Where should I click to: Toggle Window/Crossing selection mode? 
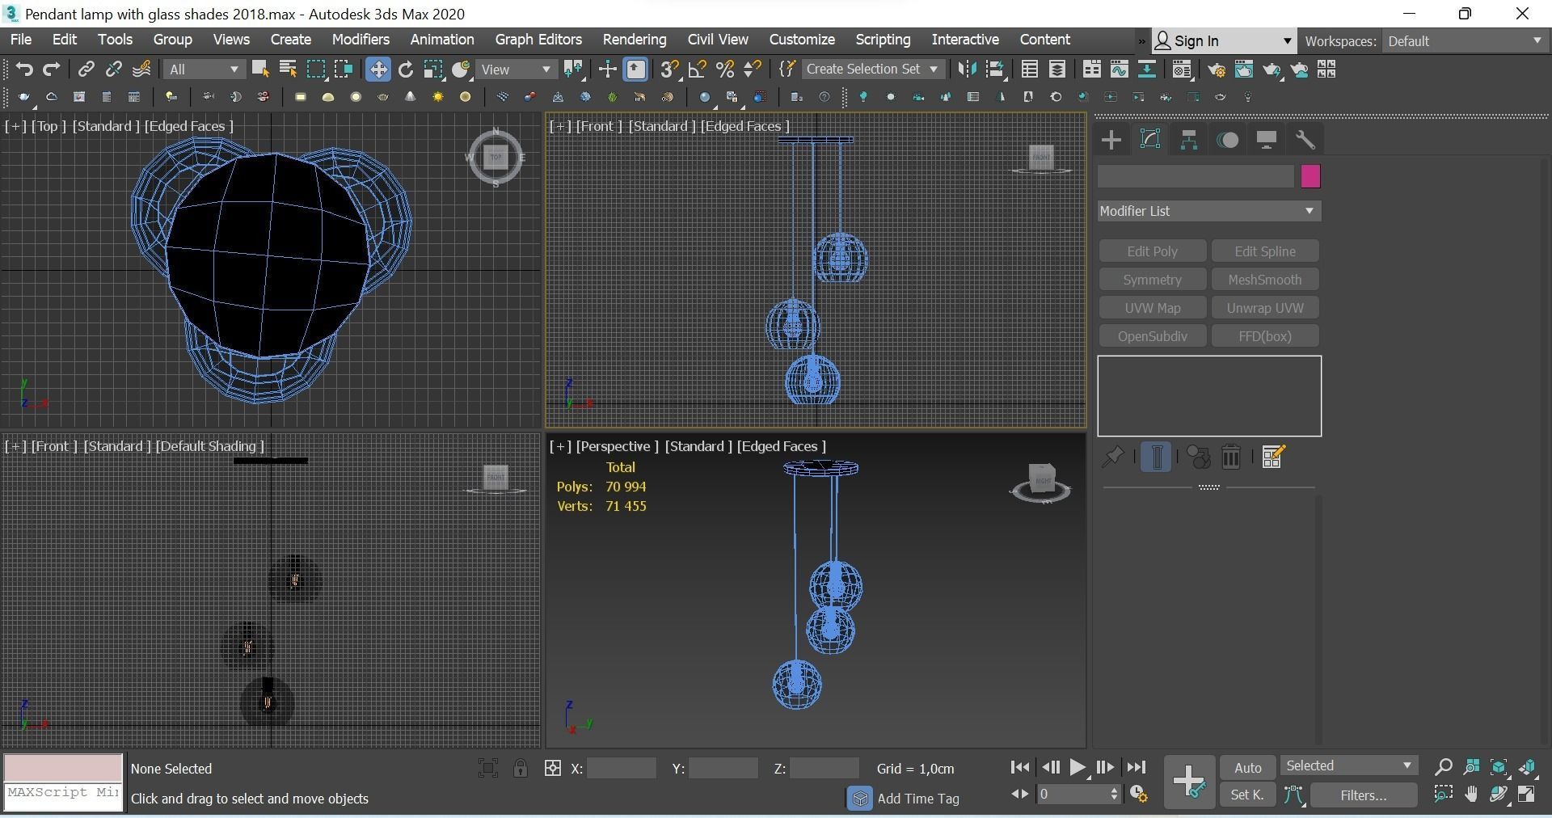[344, 70]
